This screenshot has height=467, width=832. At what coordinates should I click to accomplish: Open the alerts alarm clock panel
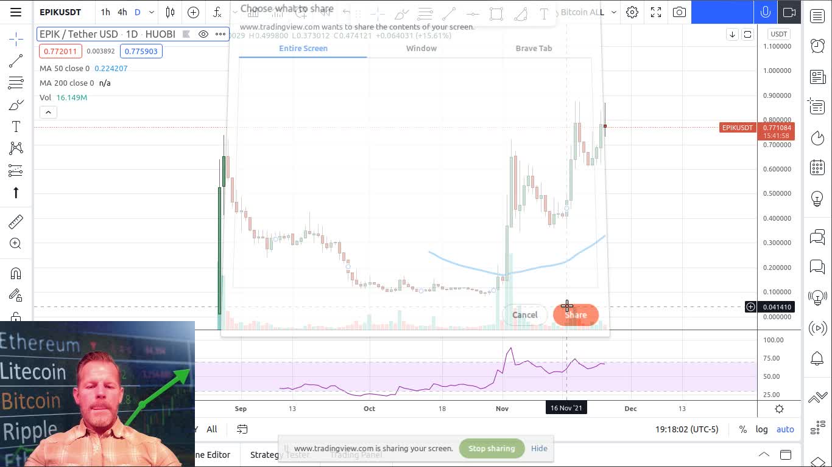click(x=817, y=46)
